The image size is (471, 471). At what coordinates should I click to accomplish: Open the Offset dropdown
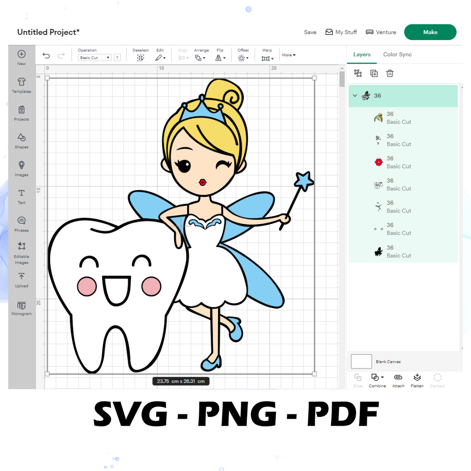(243, 58)
